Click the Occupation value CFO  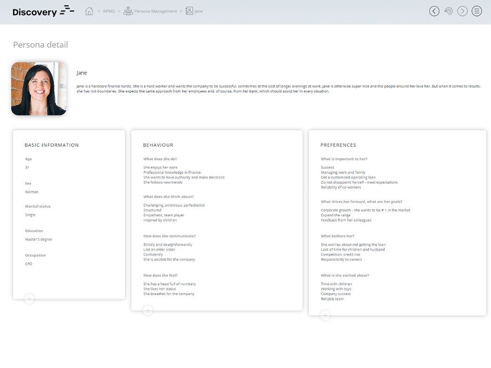point(29,264)
